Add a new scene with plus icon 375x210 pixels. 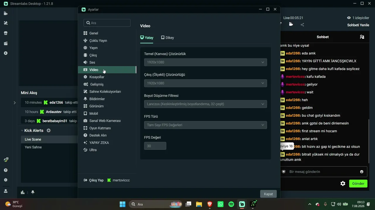[49, 130]
